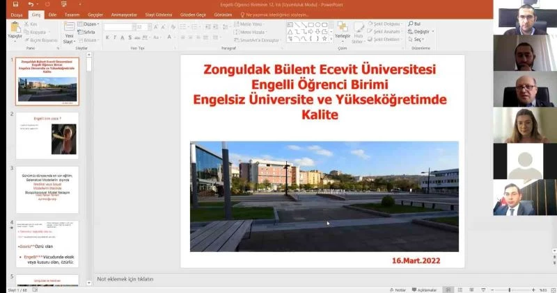Toggle the Notlar notes pane
The width and height of the screenshot is (557, 293).
point(398,290)
